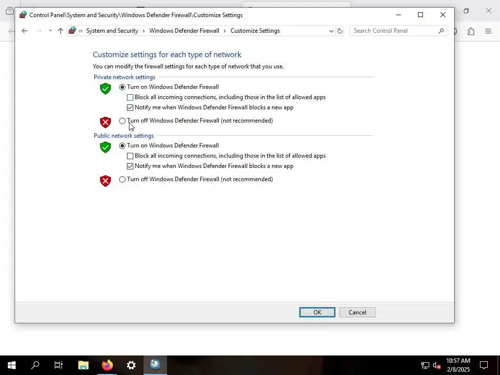
Task: Click Public network settings heading
Action: pos(124,136)
